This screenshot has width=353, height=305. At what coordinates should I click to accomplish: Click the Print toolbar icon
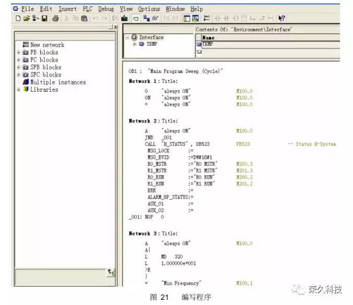pyautogui.click(x=55, y=18)
